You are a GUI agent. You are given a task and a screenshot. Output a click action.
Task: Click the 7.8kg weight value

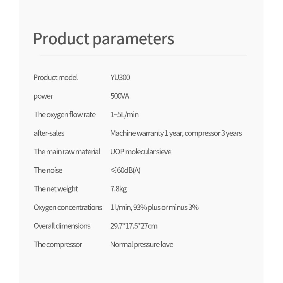(118, 189)
